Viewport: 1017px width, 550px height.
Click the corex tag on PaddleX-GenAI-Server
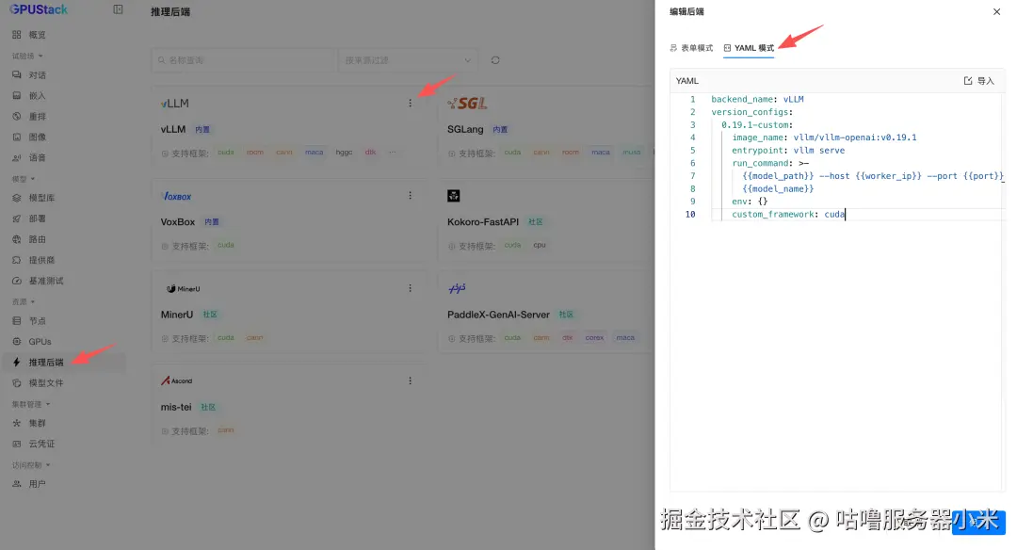pos(594,338)
